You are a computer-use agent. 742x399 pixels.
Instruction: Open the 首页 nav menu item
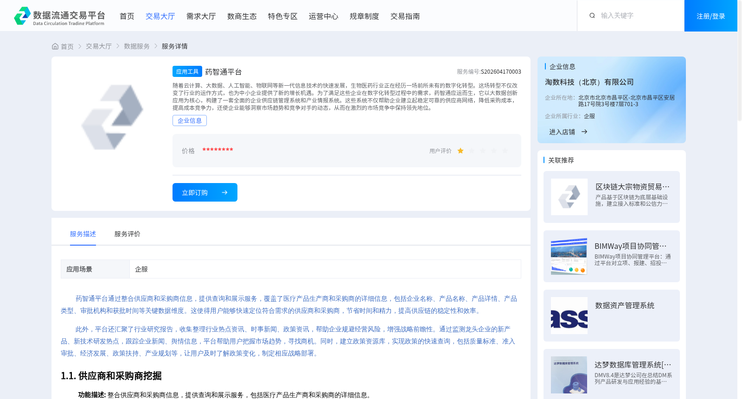pos(127,16)
